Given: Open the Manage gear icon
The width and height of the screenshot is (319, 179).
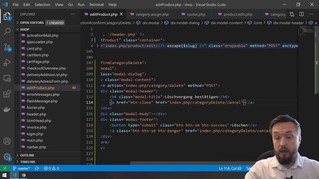Looking at the screenshot, I should [7, 157].
